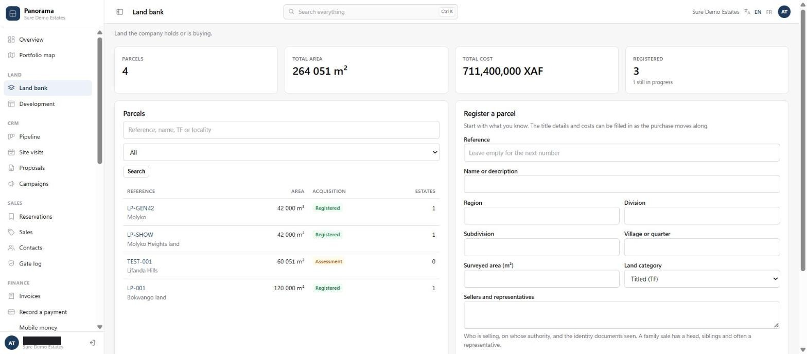Click the Land bank layers icon

pos(11,88)
